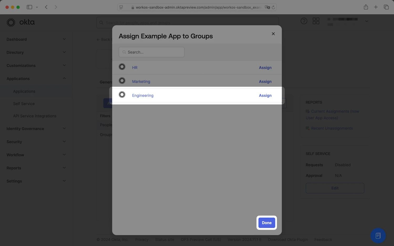
Task: Click the search magnifier icon in dialog
Action: point(124,52)
